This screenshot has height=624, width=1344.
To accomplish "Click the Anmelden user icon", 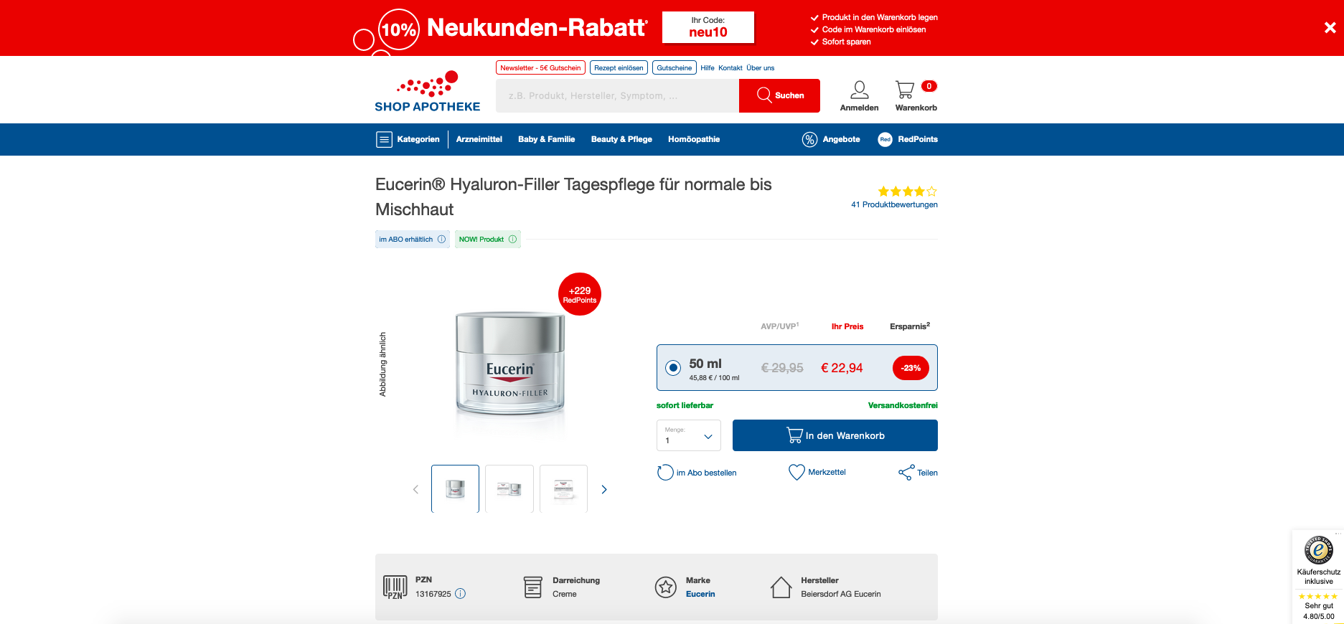I will (x=860, y=90).
